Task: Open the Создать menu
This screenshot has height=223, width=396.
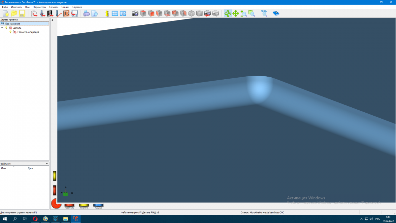Action: pyautogui.click(x=54, y=7)
